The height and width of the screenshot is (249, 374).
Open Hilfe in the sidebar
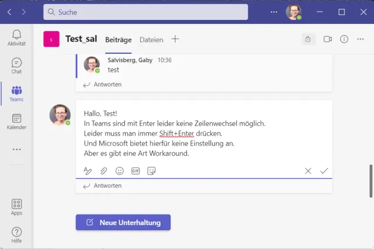(x=16, y=235)
